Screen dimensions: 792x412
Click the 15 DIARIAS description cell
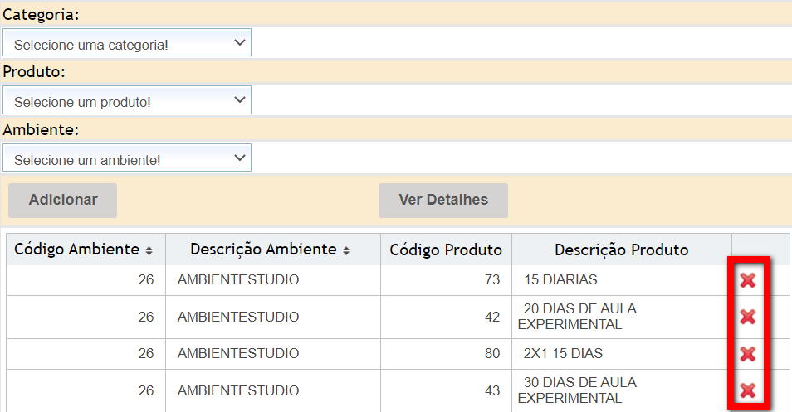560,280
